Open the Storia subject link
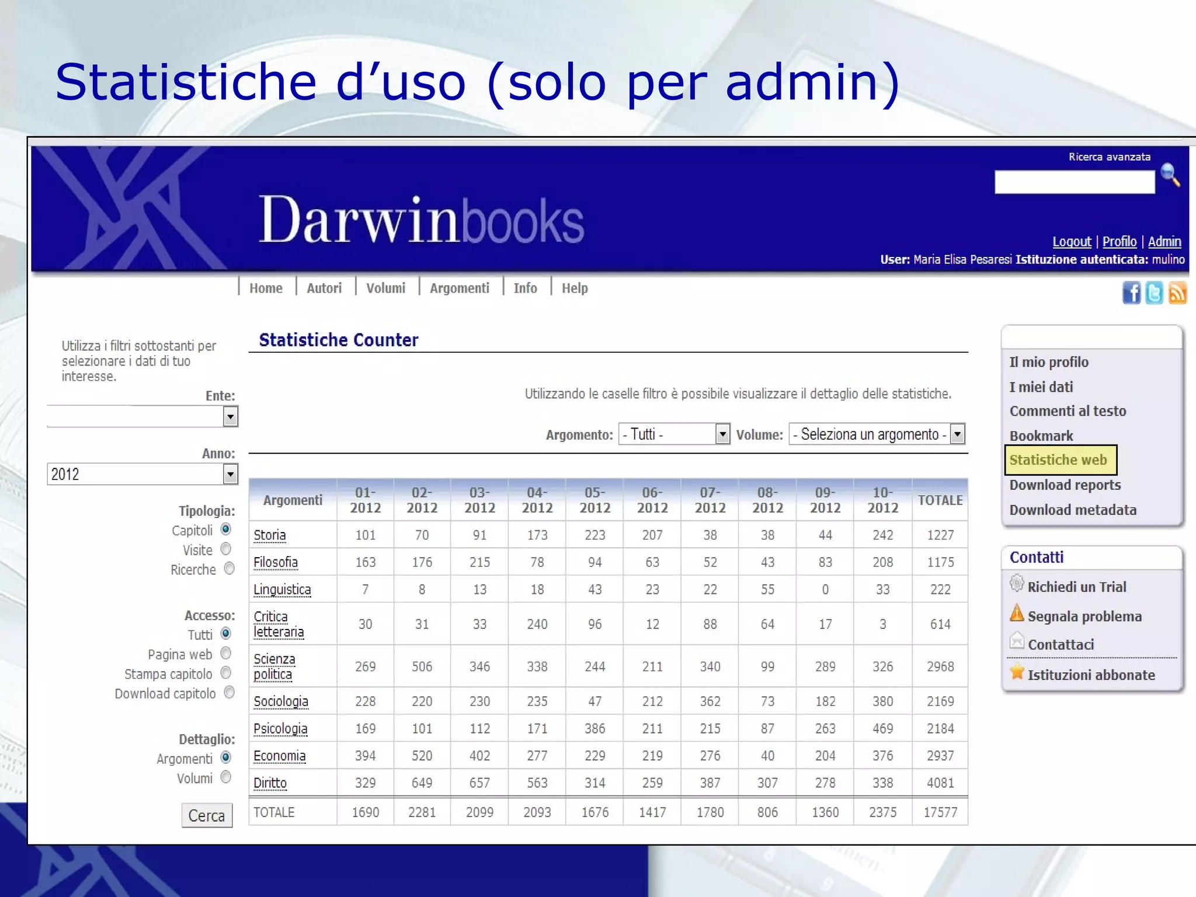 tap(270, 535)
